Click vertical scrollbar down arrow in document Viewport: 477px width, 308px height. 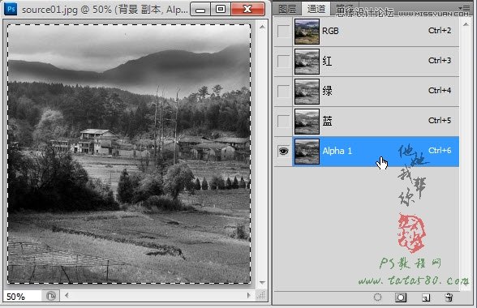pyautogui.click(x=262, y=283)
